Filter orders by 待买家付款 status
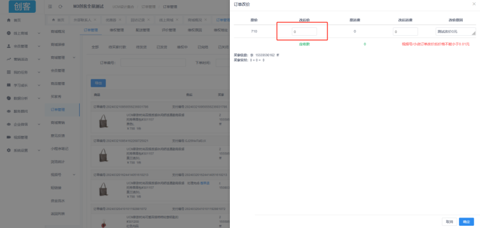The width and height of the screenshot is (480, 228). pos(117,47)
